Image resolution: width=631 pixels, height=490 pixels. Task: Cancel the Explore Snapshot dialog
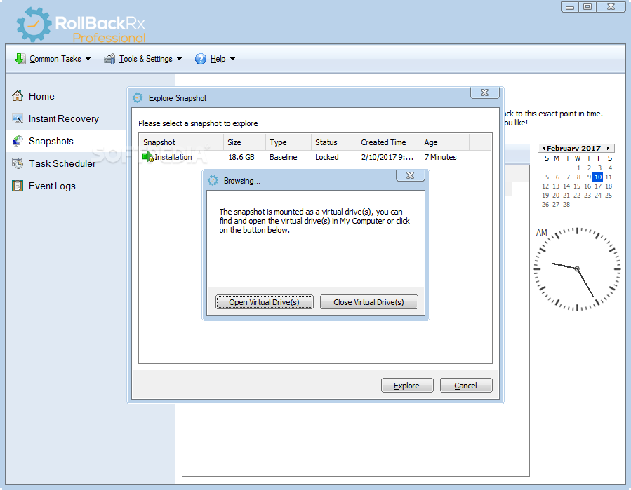coord(466,385)
